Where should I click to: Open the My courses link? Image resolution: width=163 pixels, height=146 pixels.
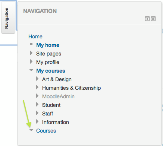[51, 71]
